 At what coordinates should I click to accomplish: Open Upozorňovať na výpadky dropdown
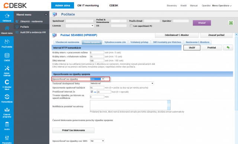[97, 79]
